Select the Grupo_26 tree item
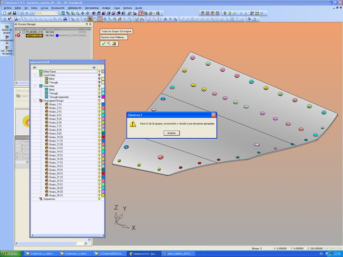This screenshot has width=343, height=257. [x=55, y=195]
